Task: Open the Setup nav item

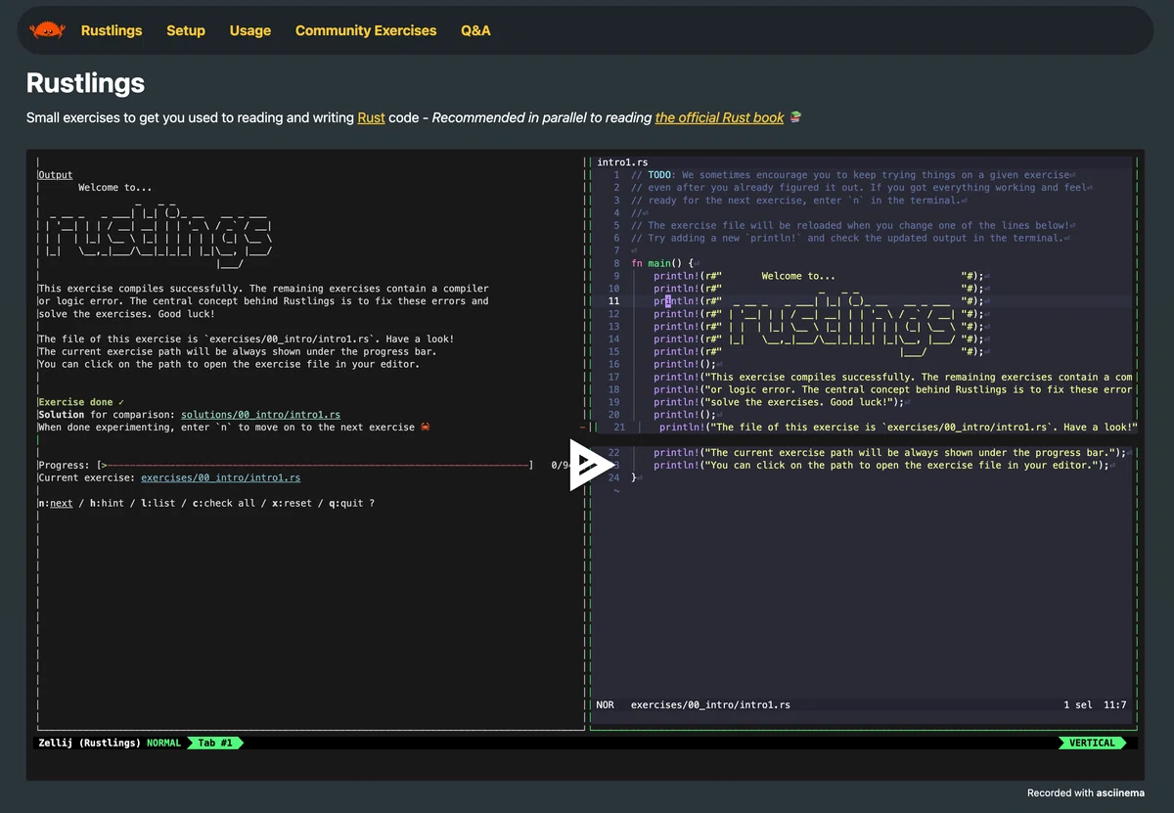Action: [186, 30]
